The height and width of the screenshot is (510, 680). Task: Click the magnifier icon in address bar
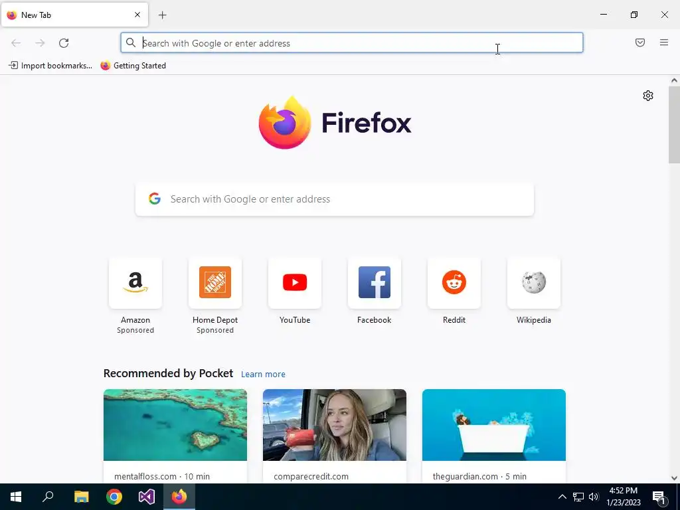pos(131,42)
